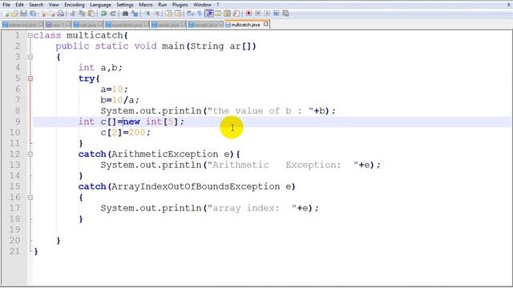
Task: Click Save Recorded Macro icon
Action: pos(285,14)
